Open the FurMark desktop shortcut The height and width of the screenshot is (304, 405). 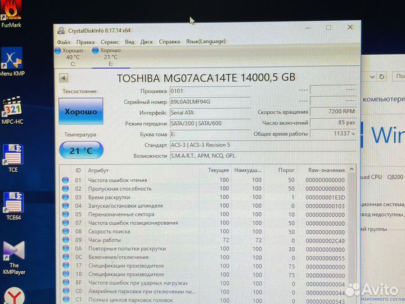11,14
